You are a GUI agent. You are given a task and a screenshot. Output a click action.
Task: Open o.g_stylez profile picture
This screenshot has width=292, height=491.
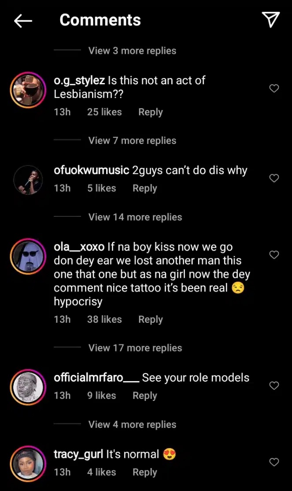tap(28, 90)
